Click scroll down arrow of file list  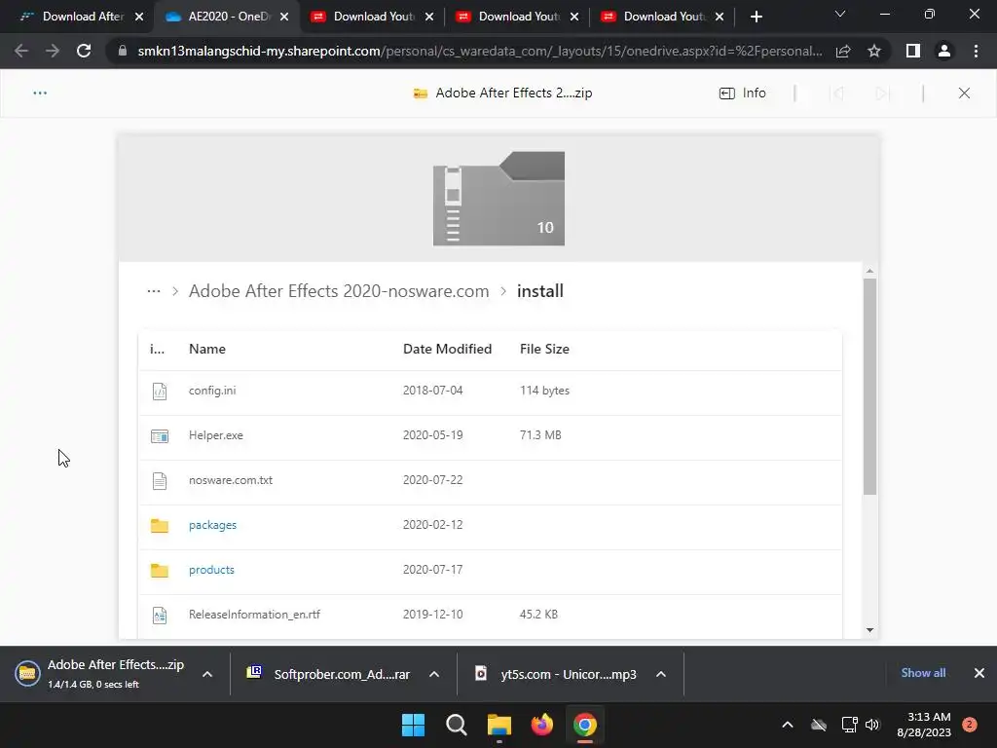(869, 630)
